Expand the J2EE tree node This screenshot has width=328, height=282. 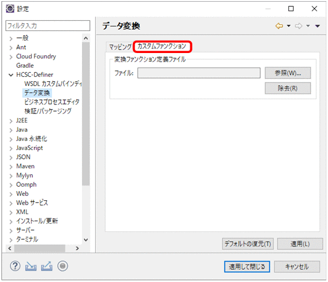point(11,121)
